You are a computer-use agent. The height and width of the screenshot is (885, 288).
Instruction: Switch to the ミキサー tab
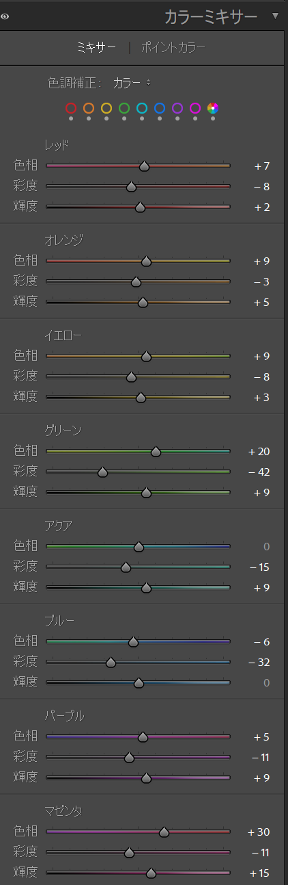(97, 48)
